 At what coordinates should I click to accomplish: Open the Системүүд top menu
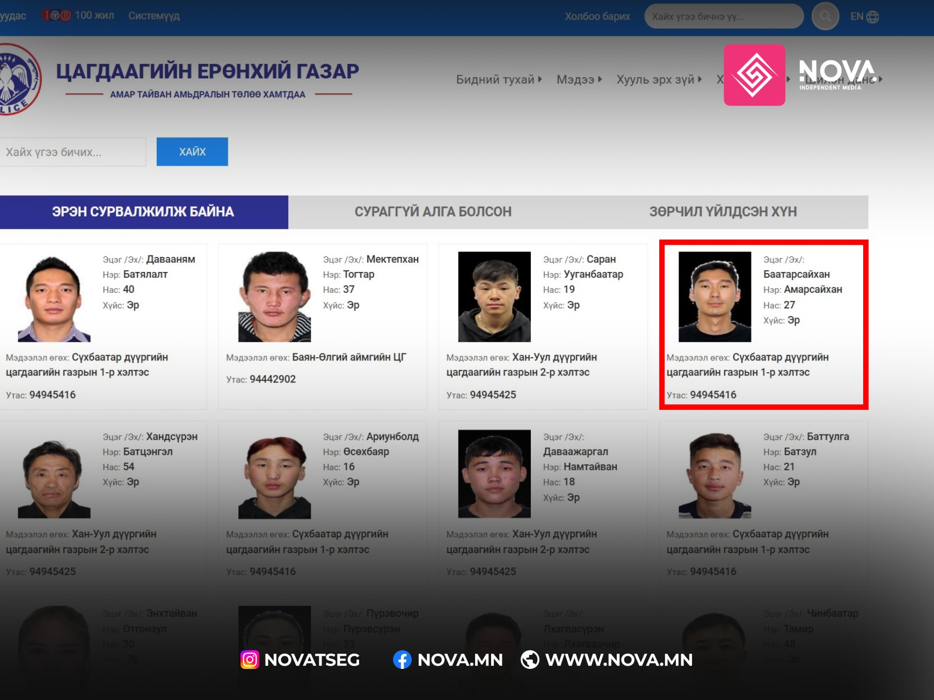point(154,16)
